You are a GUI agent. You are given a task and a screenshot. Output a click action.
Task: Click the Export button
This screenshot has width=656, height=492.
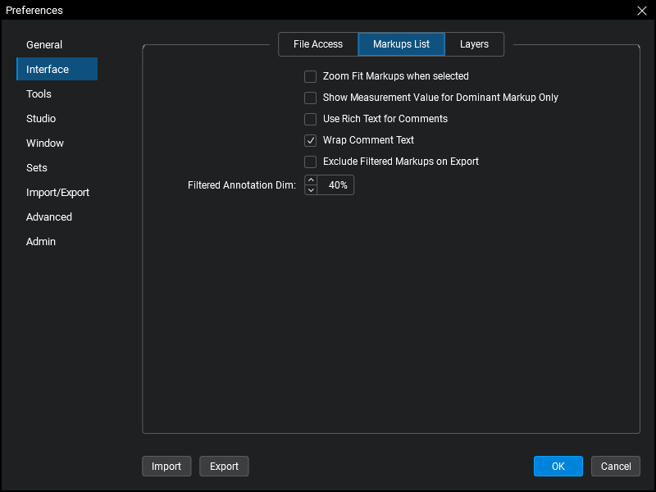224,467
